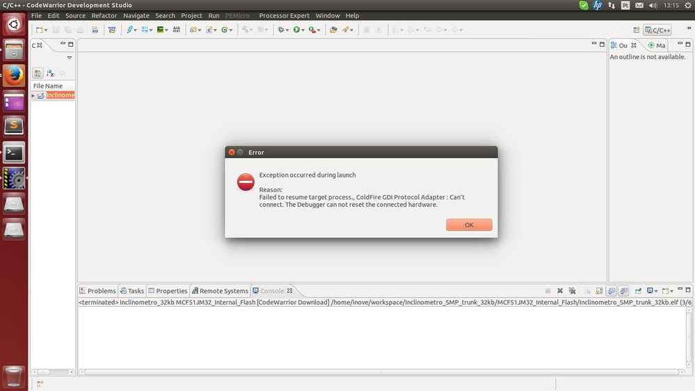The width and height of the screenshot is (695, 391).
Task: Click the status bar icon at bottom left
Action: pos(40,383)
